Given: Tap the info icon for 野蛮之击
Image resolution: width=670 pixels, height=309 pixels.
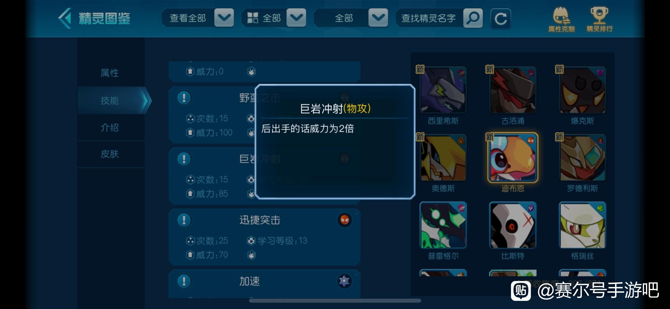Looking at the screenshot, I should [184, 98].
